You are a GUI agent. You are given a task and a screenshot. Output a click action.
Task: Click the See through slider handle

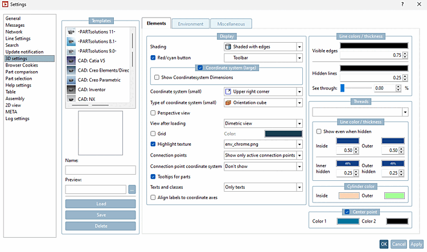(x=342, y=88)
